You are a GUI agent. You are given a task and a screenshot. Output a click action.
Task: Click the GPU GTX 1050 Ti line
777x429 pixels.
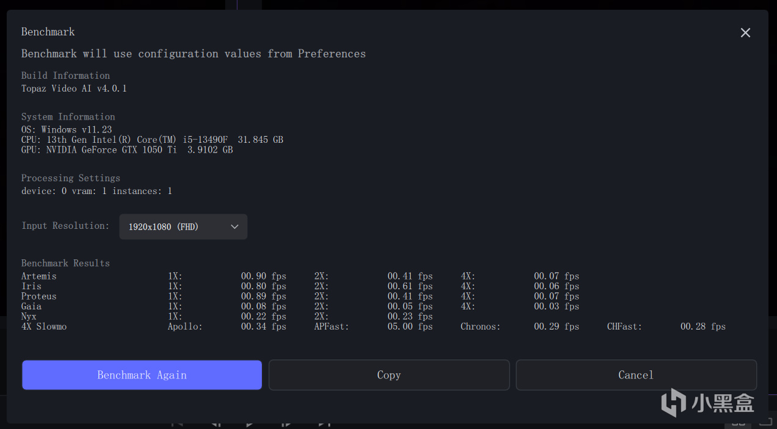(x=127, y=150)
